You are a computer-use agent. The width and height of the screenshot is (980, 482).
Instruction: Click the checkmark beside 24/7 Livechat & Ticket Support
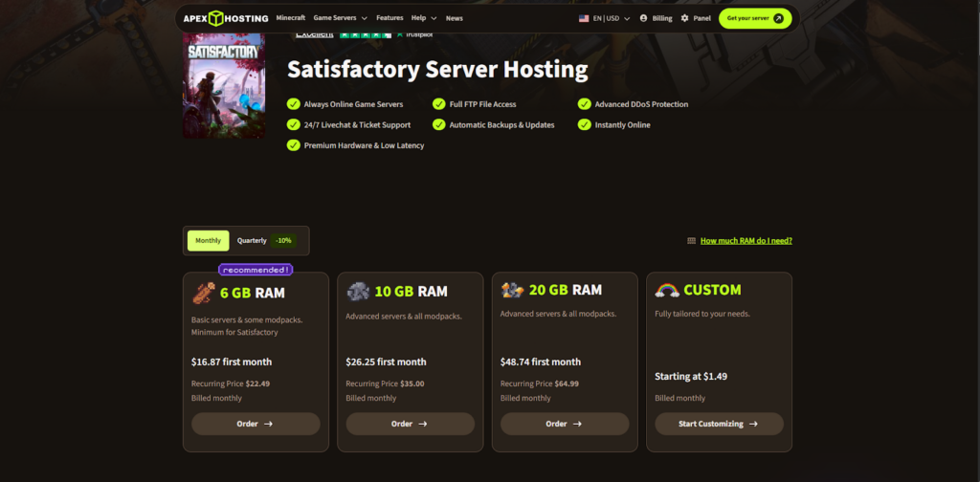293,125
